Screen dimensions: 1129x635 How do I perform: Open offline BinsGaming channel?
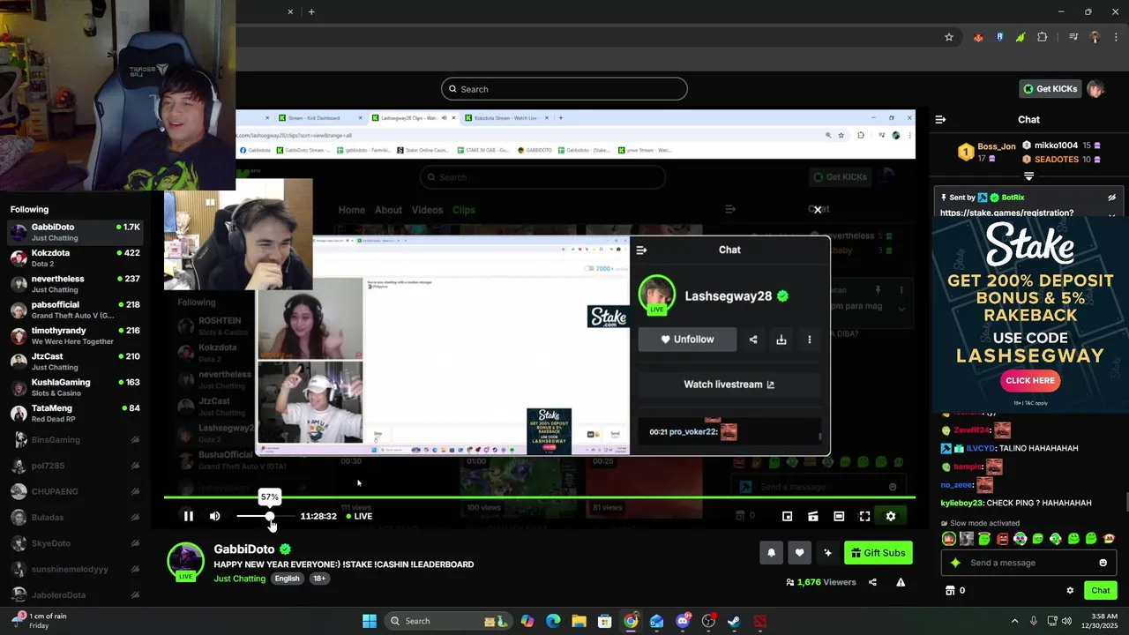[x=74, y=439]
